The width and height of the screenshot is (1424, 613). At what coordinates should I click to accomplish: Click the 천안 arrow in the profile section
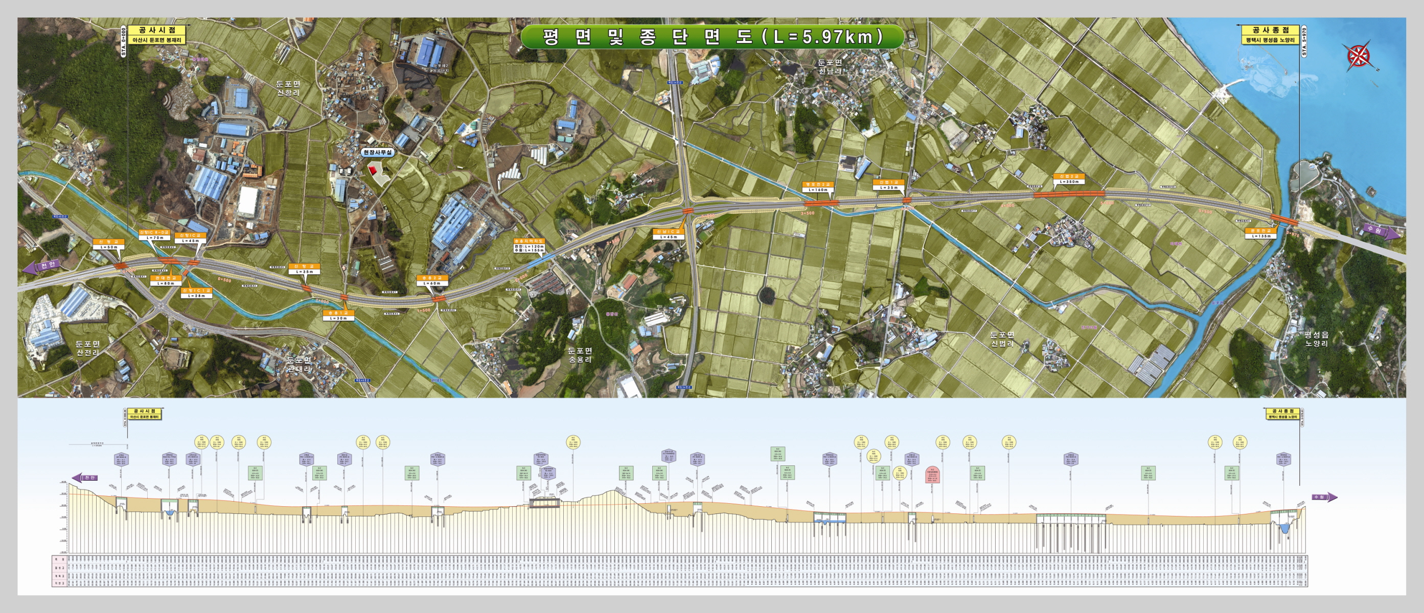[85, 478]
